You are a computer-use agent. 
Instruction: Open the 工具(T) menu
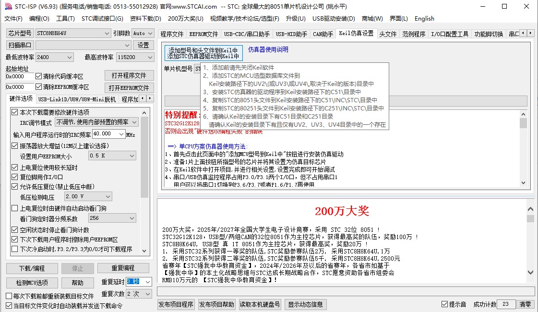point(65,19)
